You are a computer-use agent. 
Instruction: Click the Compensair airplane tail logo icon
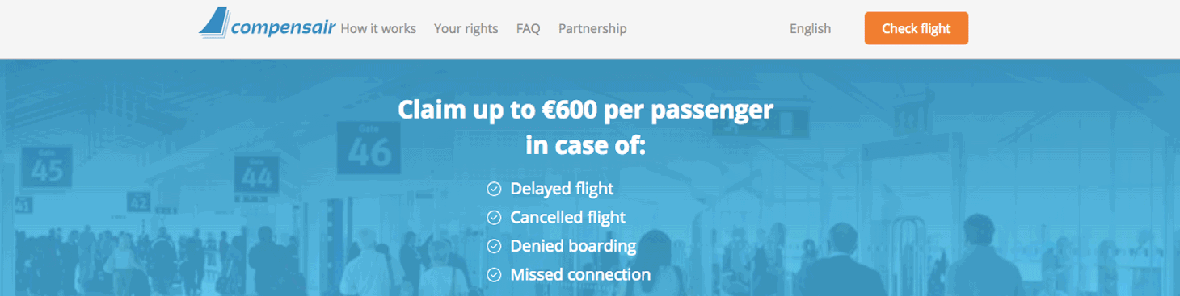click(x=213, y=23)
